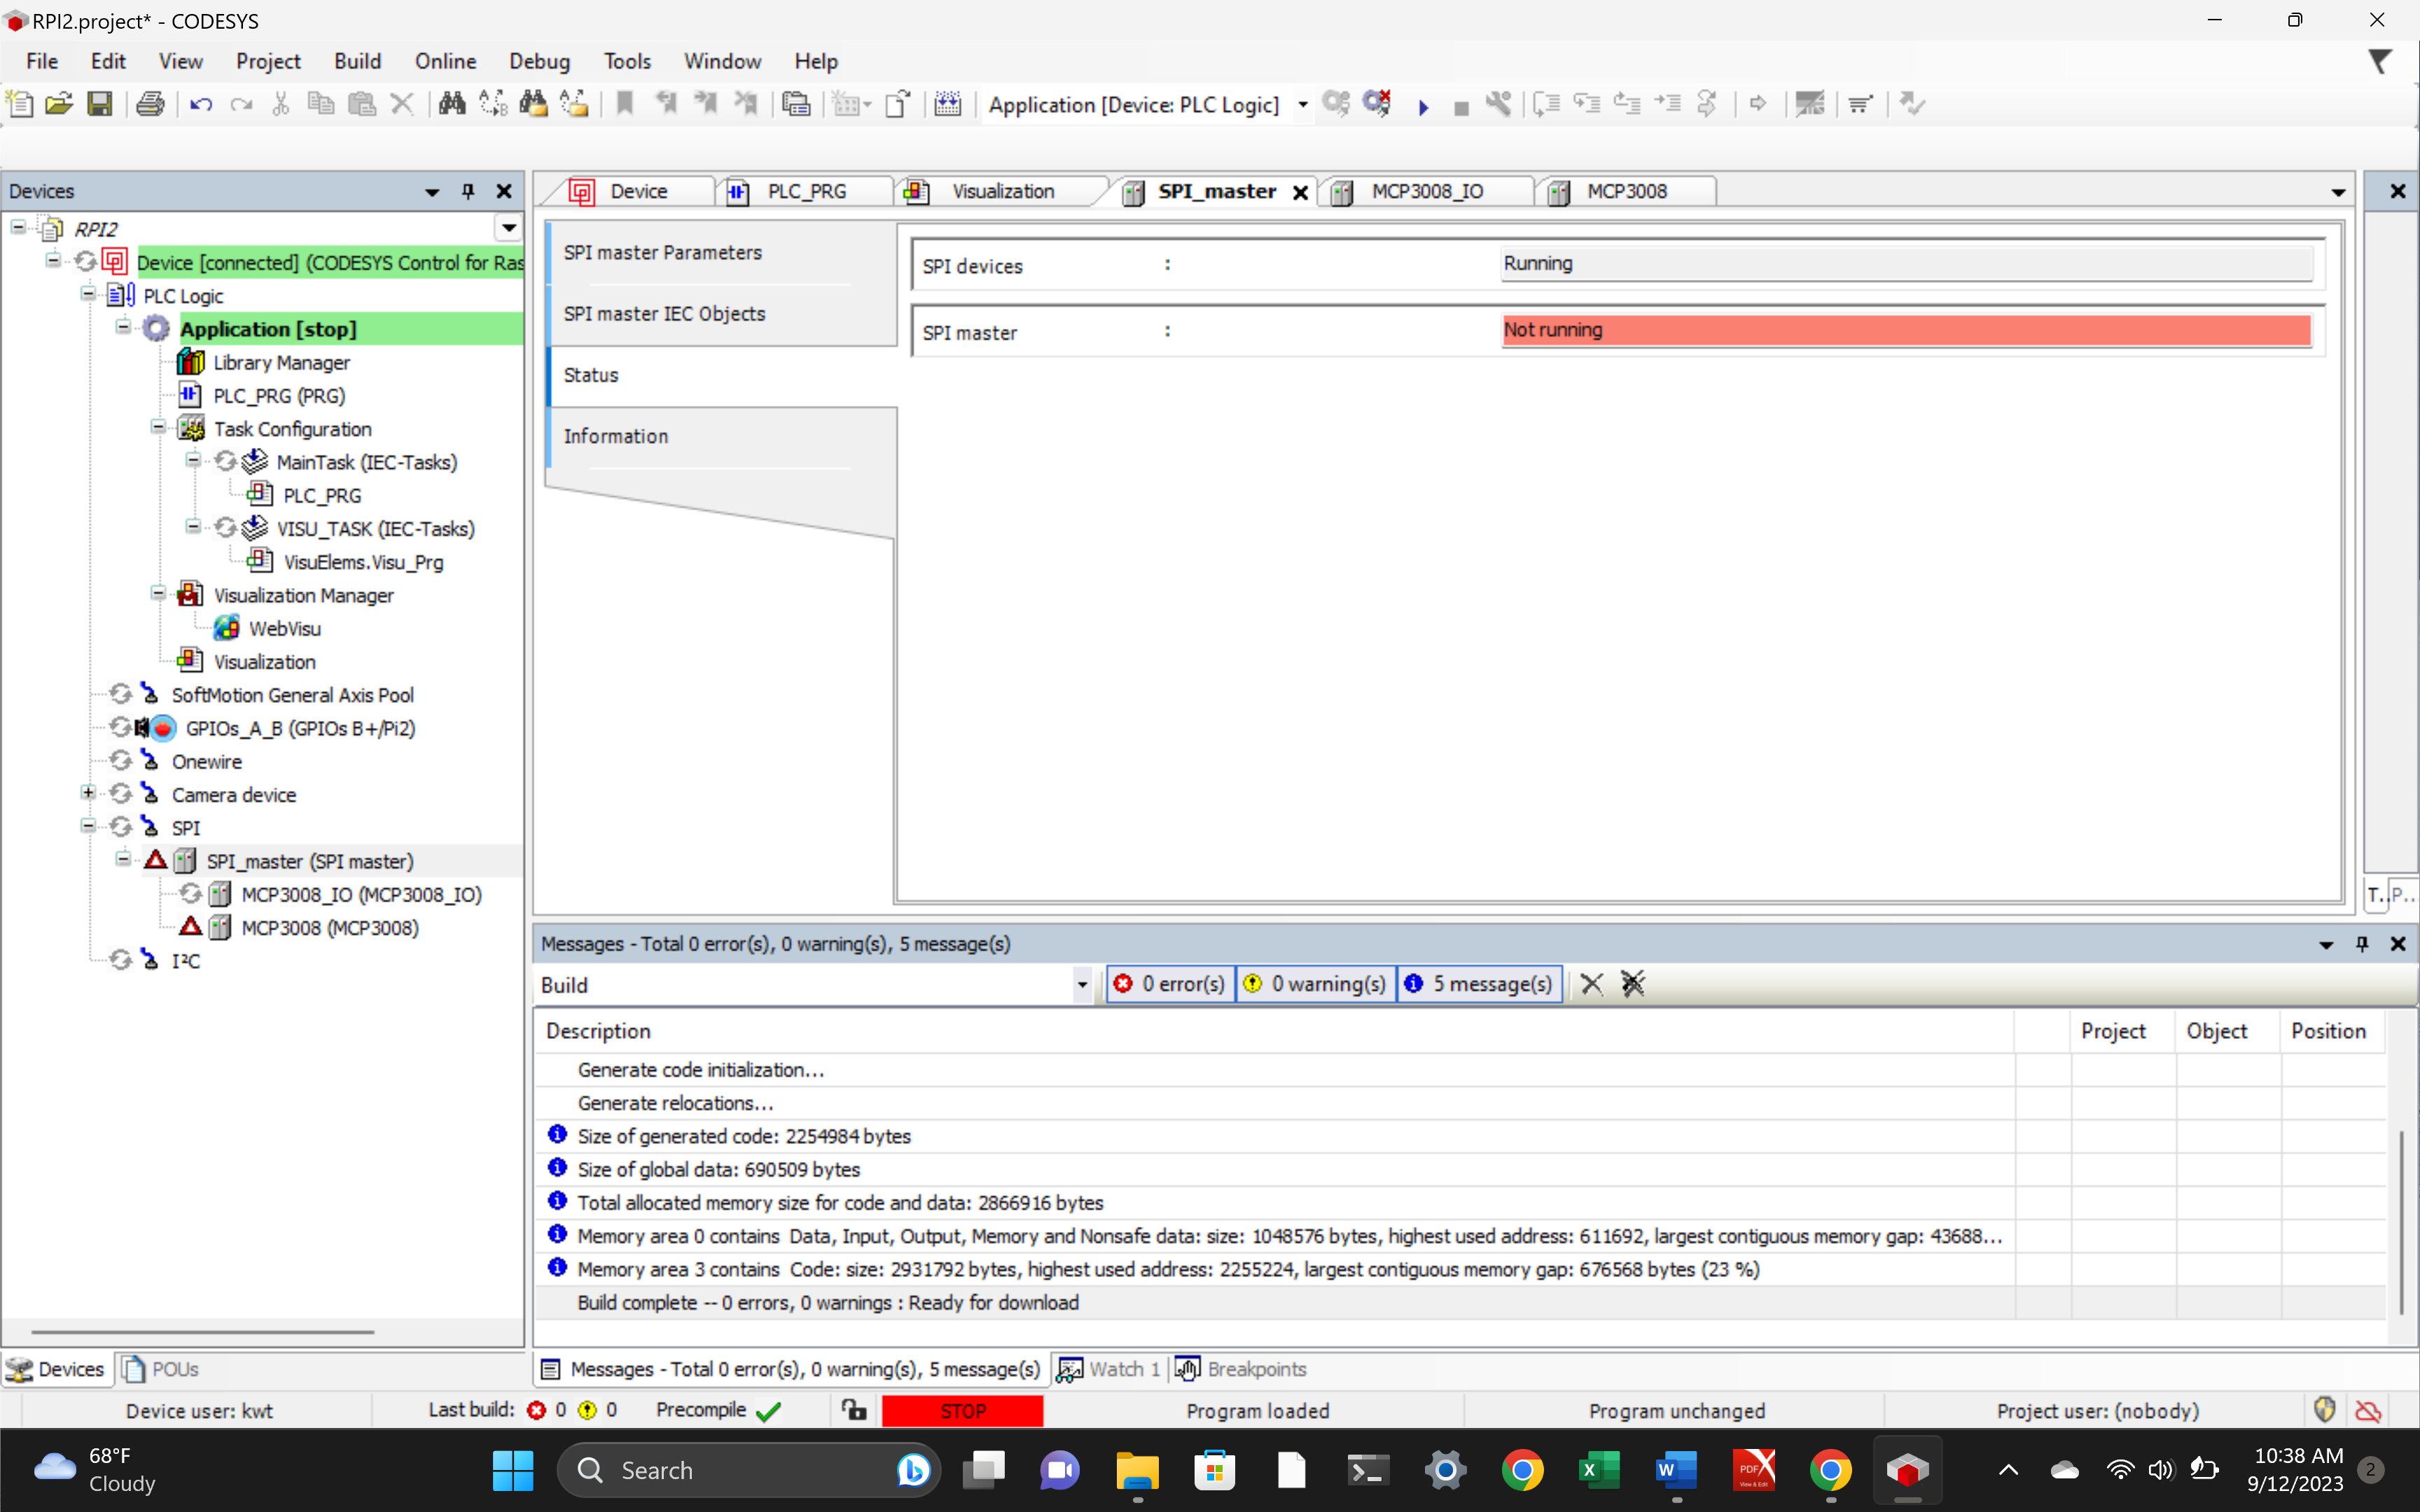Open the Watch 1 panel tab
Viewport: 2420px width, 1512px height.
pyautogui.click(x=1108, y=1369)
